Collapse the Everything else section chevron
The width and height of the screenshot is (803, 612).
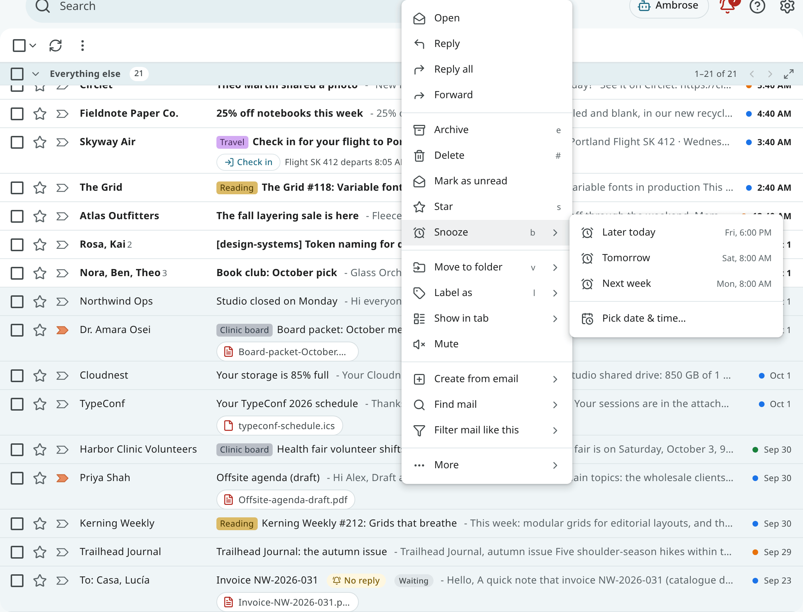click(x=35, y=74)
